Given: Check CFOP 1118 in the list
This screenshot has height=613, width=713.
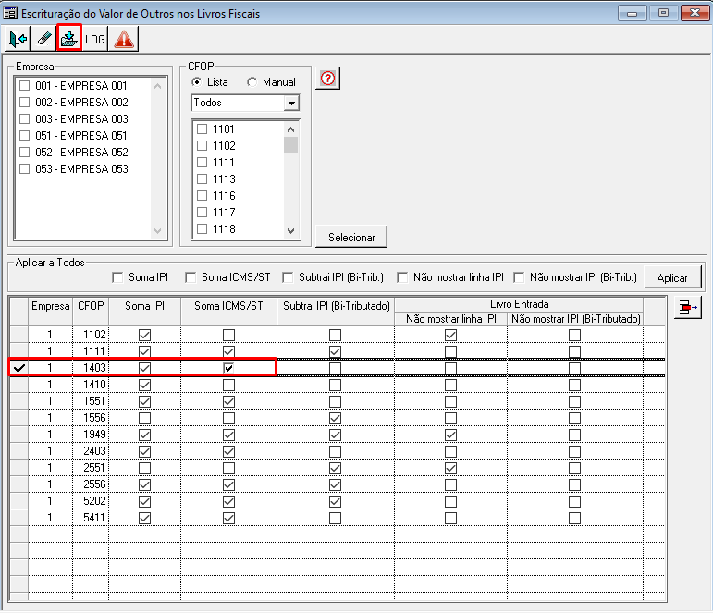Looking at the screenshot, I should coord(202,228).
